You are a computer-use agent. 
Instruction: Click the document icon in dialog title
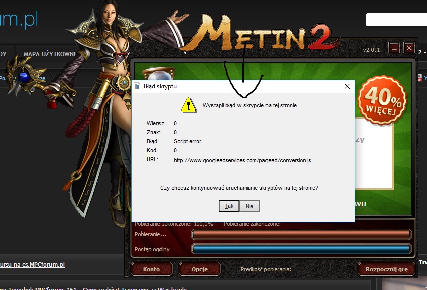[137, 87]
